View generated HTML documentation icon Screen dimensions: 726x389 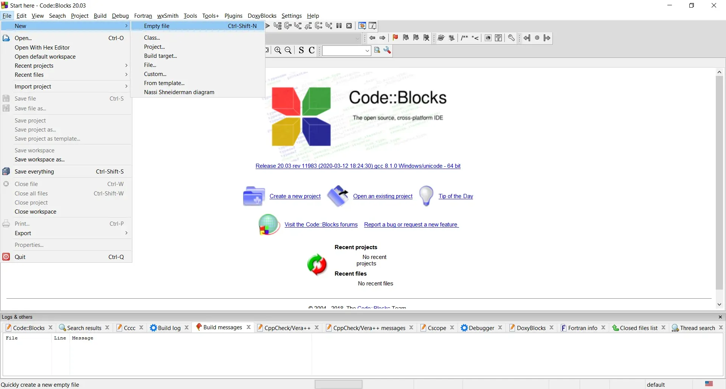(x=488, y=38)
